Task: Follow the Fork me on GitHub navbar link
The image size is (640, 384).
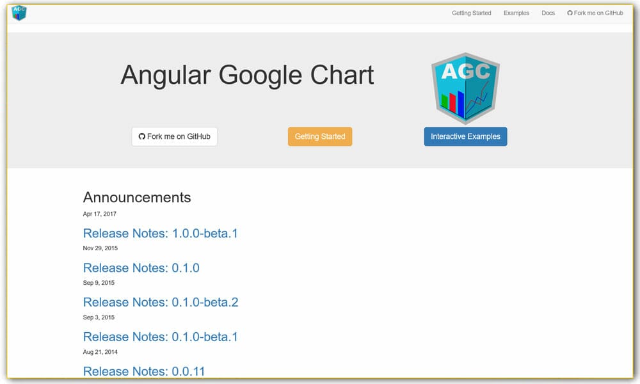Action: pos(595,13)
